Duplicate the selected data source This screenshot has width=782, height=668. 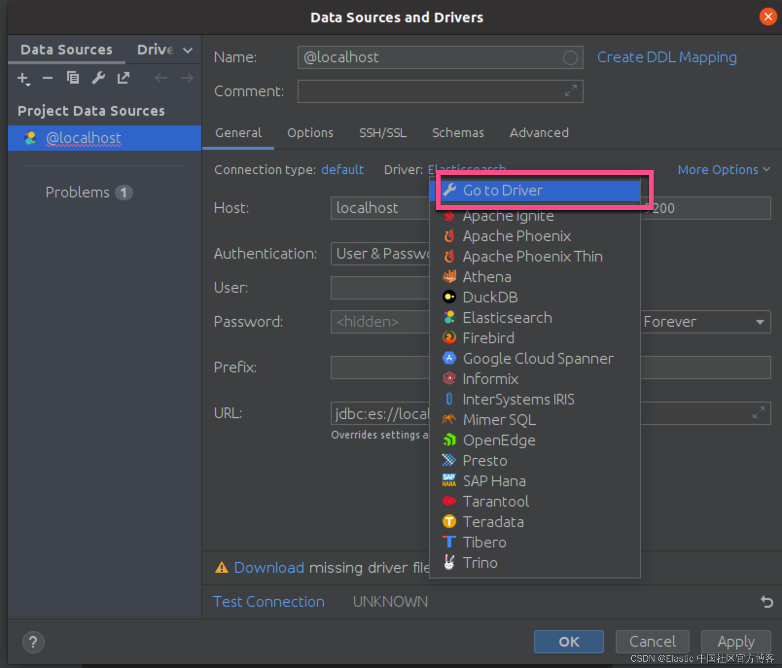click(x=73, y=78)
